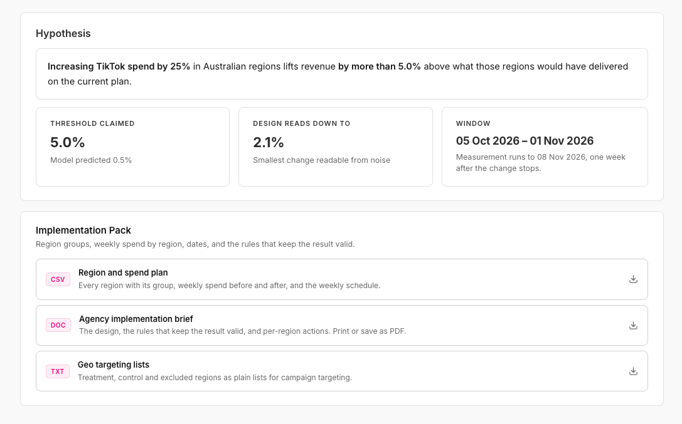The height and width of the screenshot is (424, 682).
Task: Click the 05 Oct 2026 – 01 Nov 2026 date range
Action: click(525, 141)
